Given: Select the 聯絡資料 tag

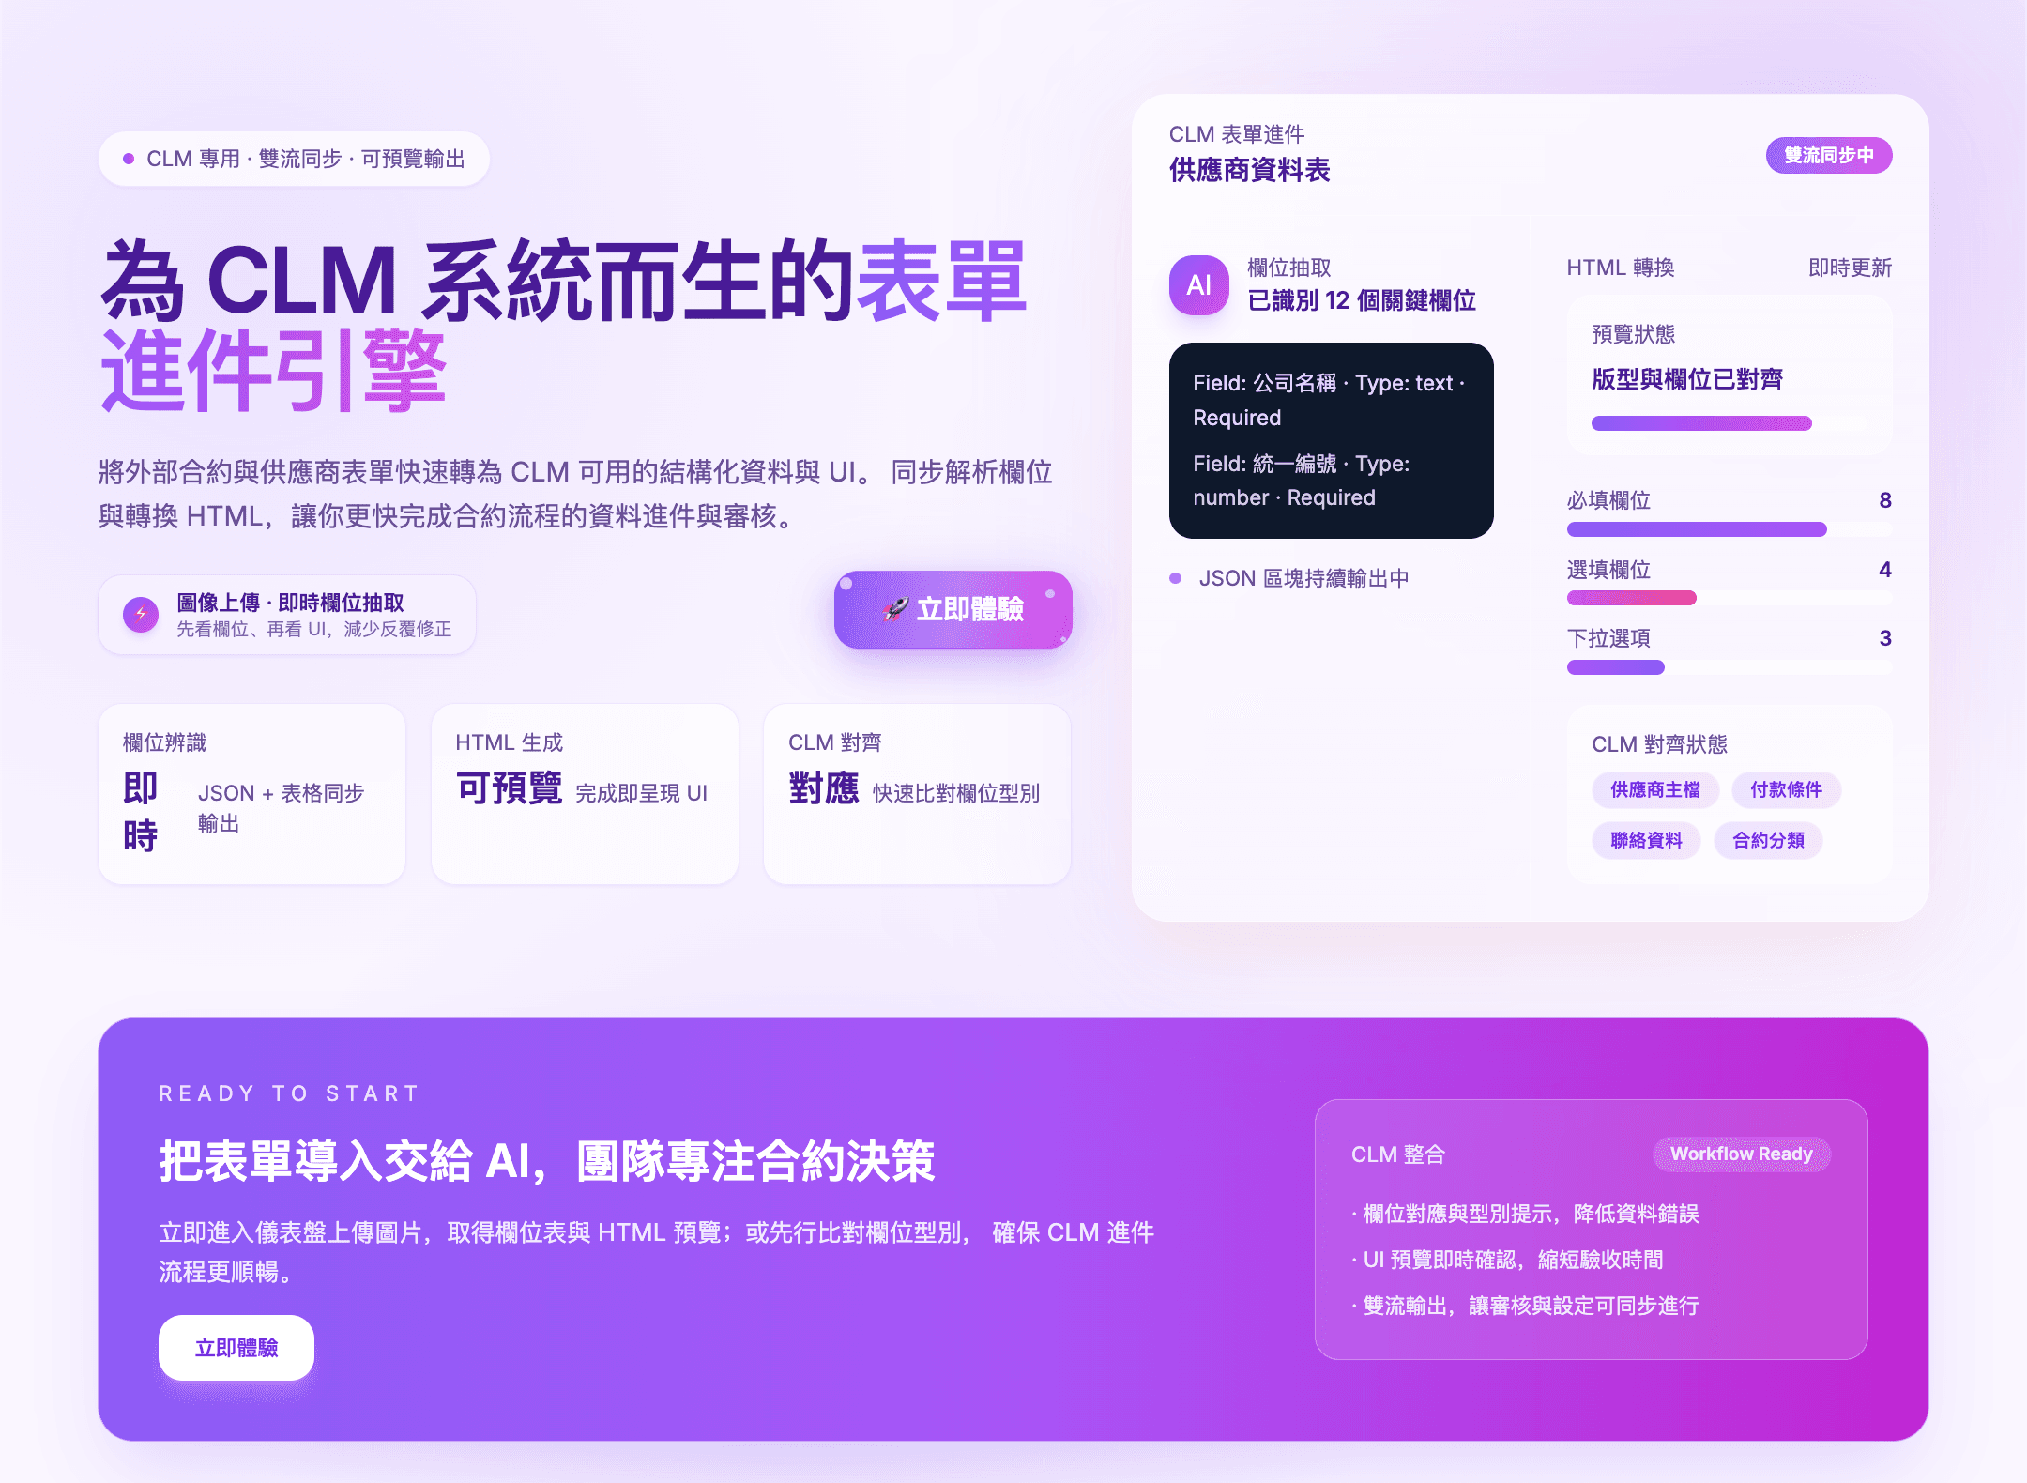Looking at the screenshot, I should coord(1646,840).
